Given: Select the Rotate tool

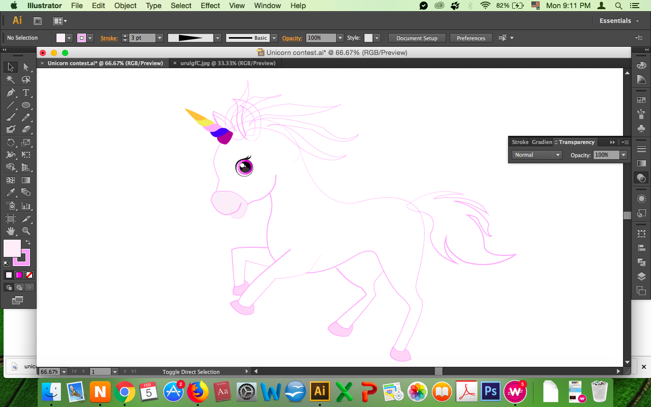Looking at the screenshot, I should click(10, 142).
